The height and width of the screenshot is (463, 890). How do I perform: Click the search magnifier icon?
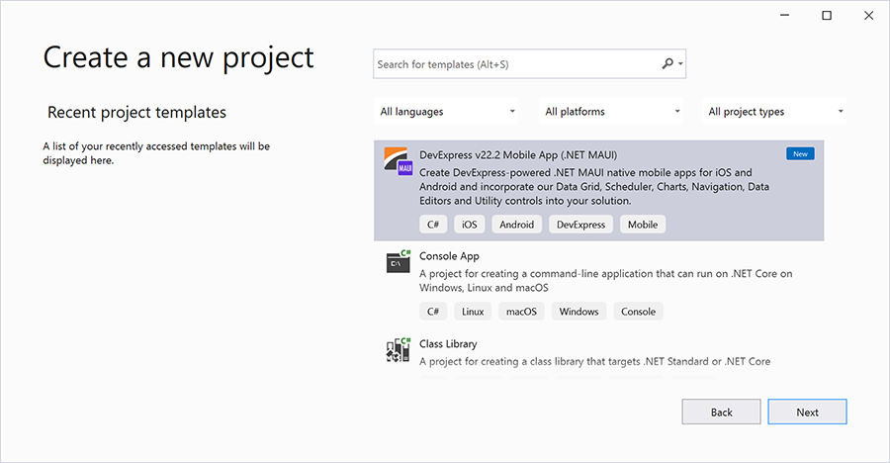(667, 63)
